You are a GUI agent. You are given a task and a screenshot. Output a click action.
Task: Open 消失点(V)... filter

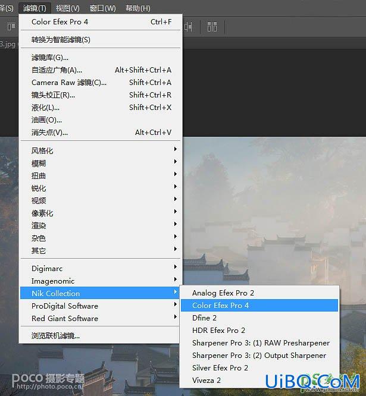[x=101, y=133]
